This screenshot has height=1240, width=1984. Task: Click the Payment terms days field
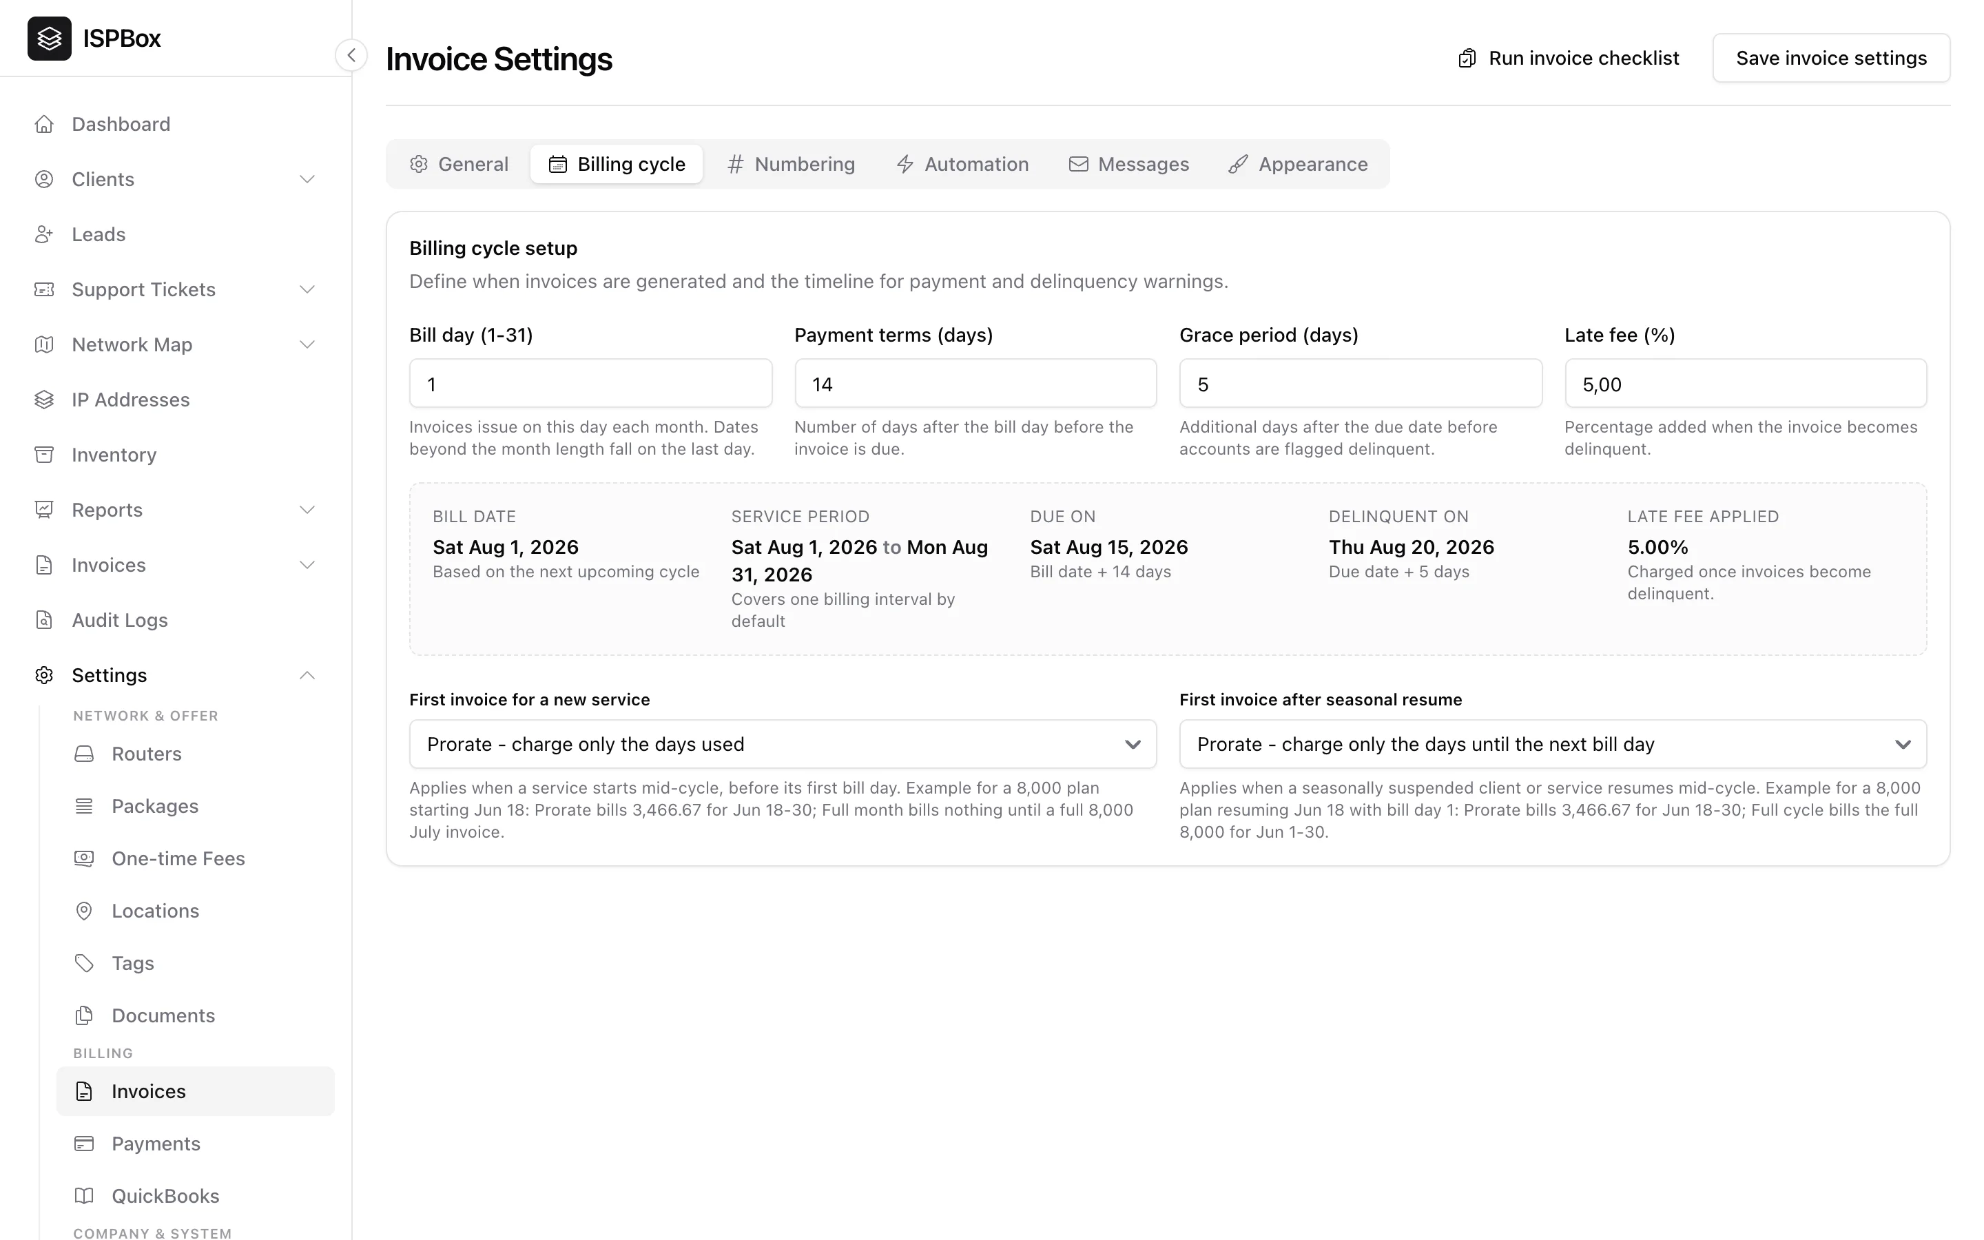pyautogui.click(x=975, y=383)
